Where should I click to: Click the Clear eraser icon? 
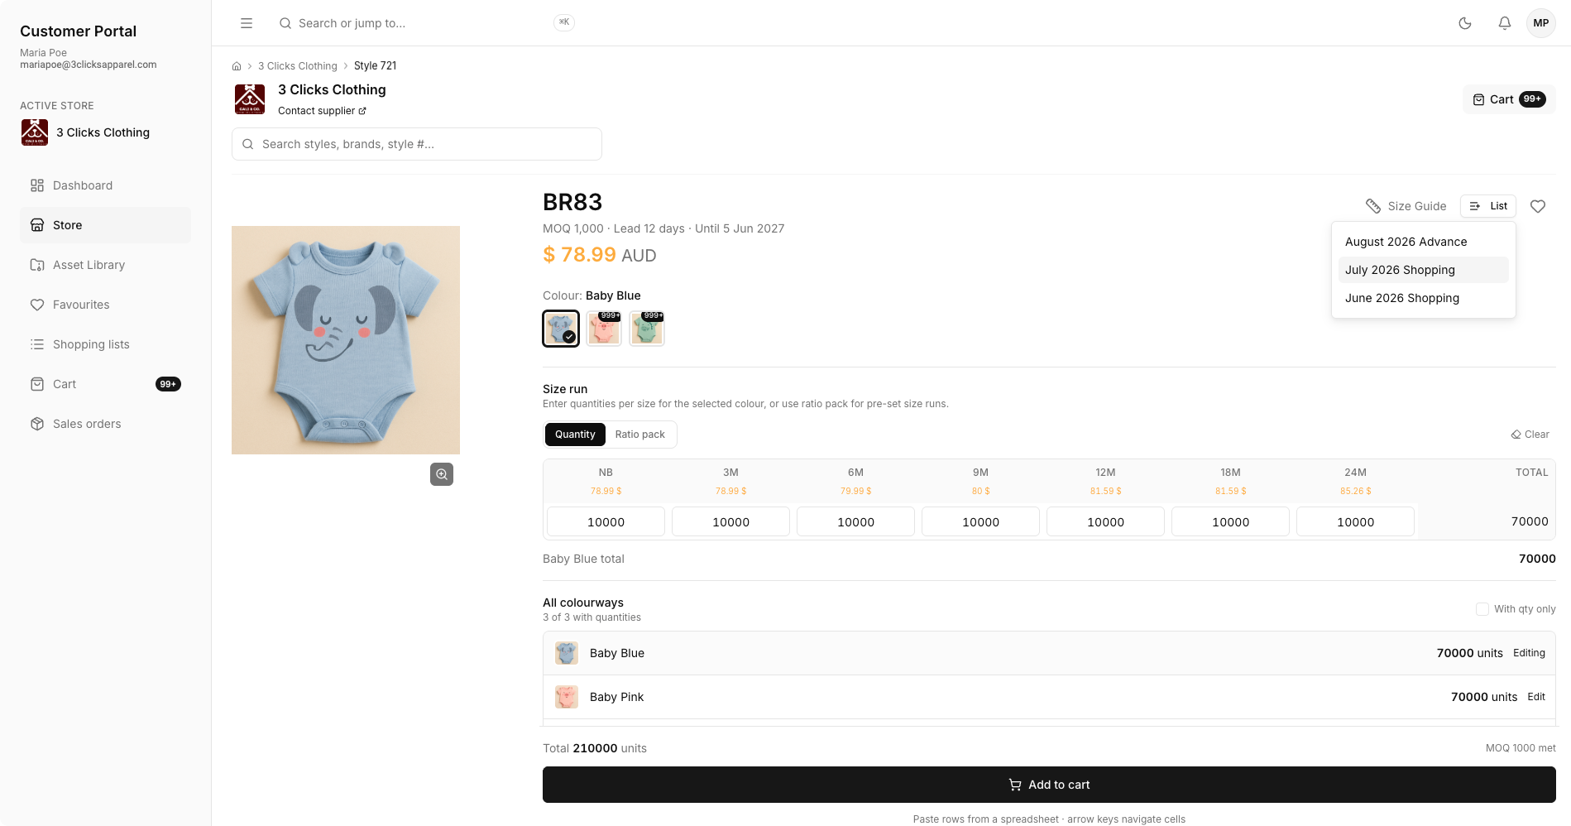coord(1516,435)
